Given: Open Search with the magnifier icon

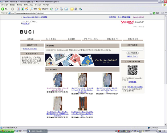Looking at the screenshot, I should pos(33,9).
